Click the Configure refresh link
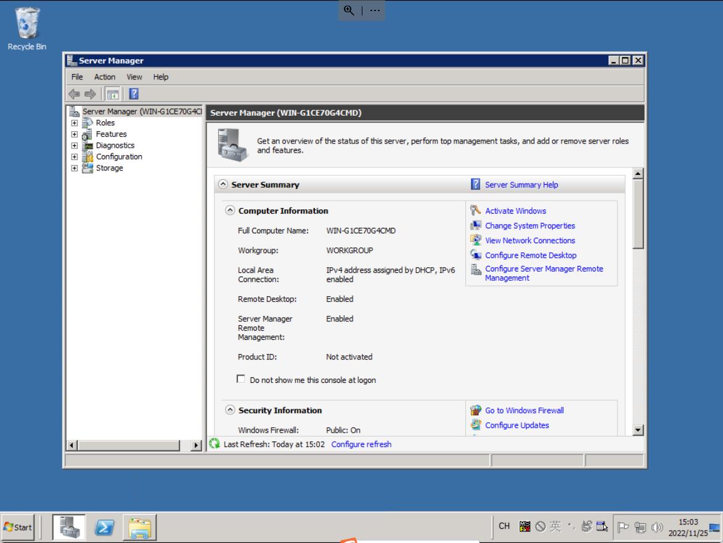723x543 pixels. (x=361, y=444)
